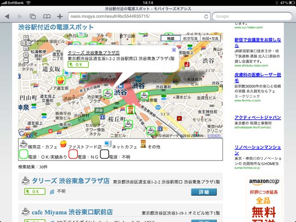Image resolution: width=296 pixels, height=222 pixels.
Task: Zoom out the map with minus control
Action: click(26, 61)
